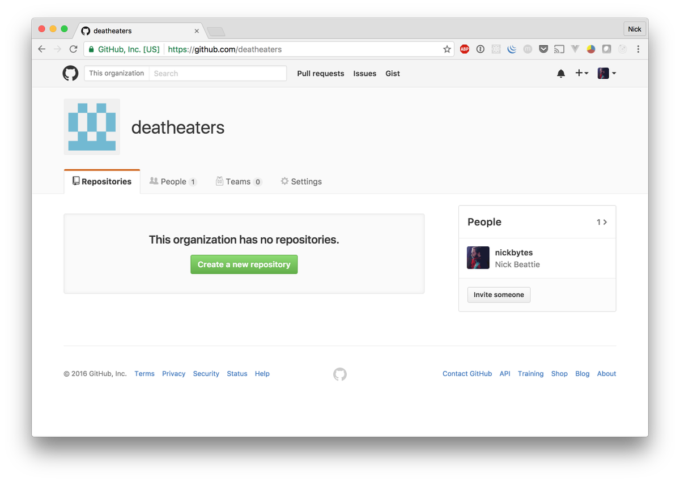This screenshot has height=482, width=680.
Task: Go back to previous page
Action: coord(41,49)
